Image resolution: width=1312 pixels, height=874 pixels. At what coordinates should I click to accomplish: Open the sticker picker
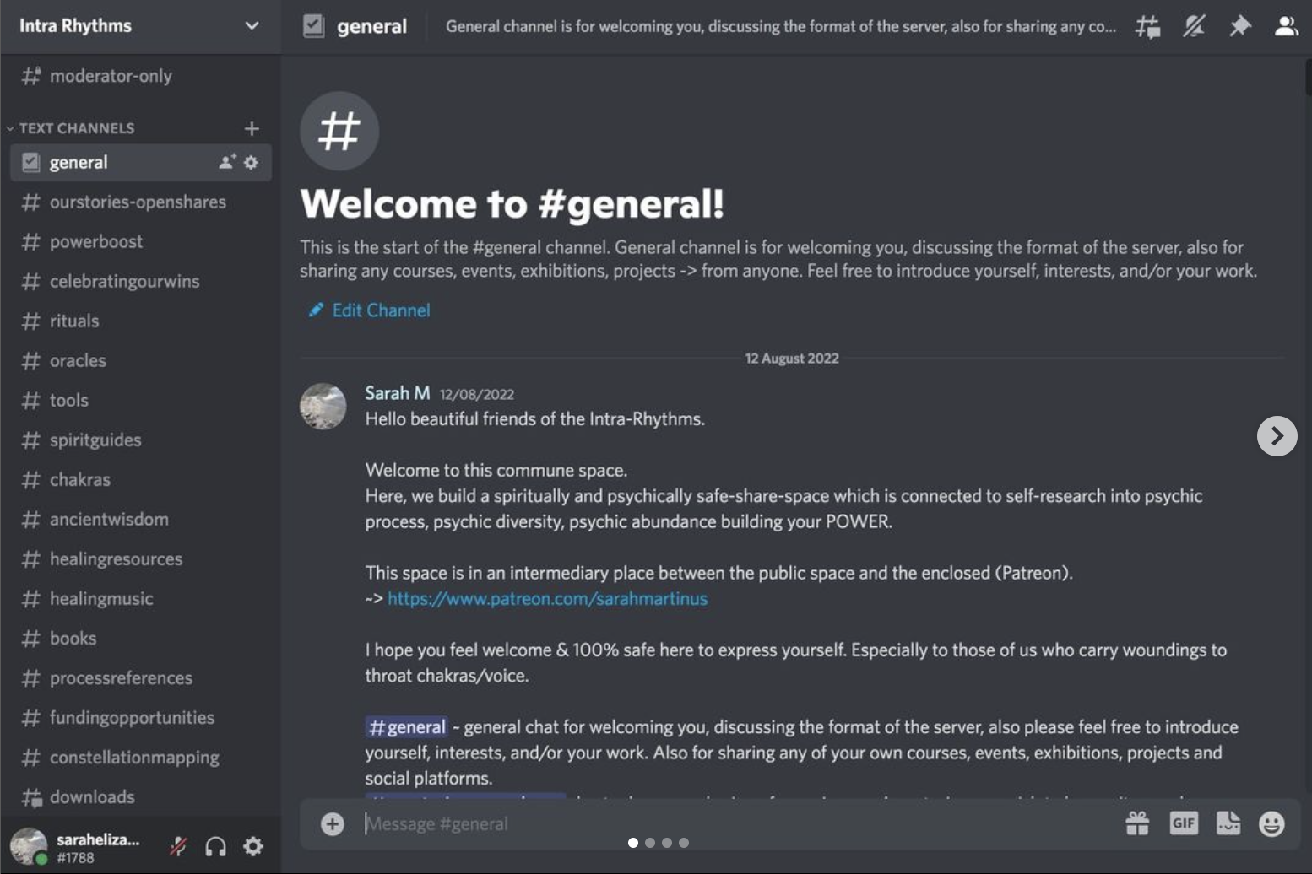point(1228,823)
